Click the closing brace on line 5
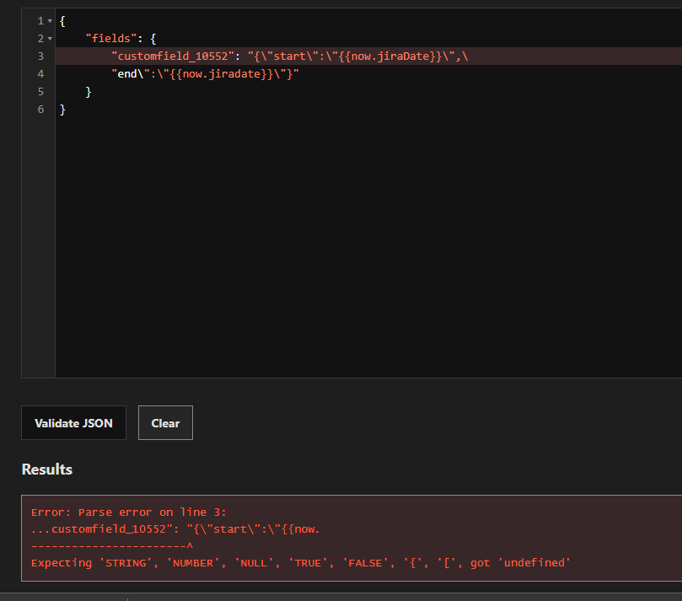Image resolution: width=682 pixels, height=601 pixels. [x=87, y=91]
